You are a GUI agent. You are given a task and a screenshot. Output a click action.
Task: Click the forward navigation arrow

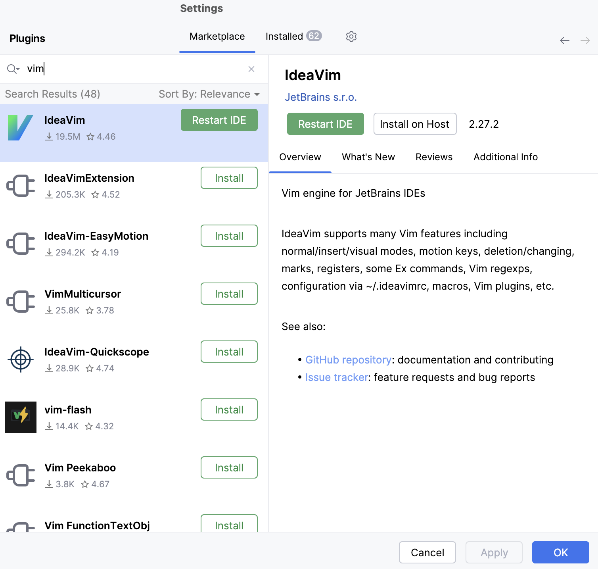[x=585, y=40]
